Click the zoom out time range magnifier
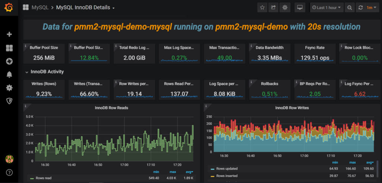Screen dimensions: 382x183 [x=350, y=7]
